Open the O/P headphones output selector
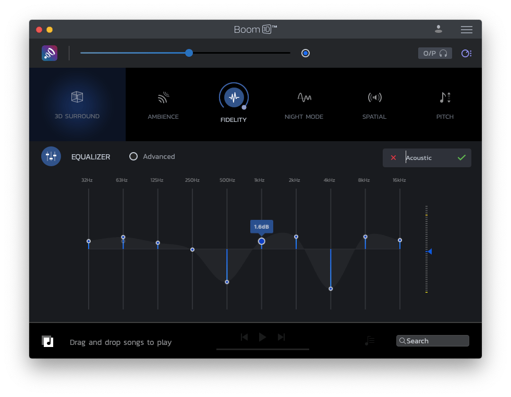 point(435,53)
